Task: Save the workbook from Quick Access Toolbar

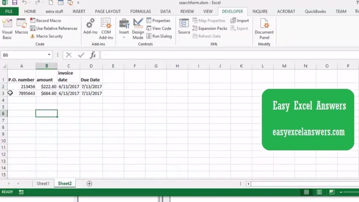Action: click(14, 3)
